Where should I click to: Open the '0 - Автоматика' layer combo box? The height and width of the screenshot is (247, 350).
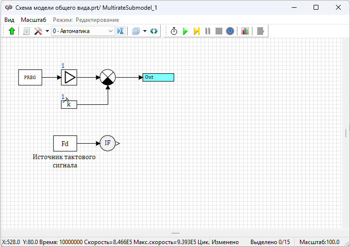coord(83,31)
